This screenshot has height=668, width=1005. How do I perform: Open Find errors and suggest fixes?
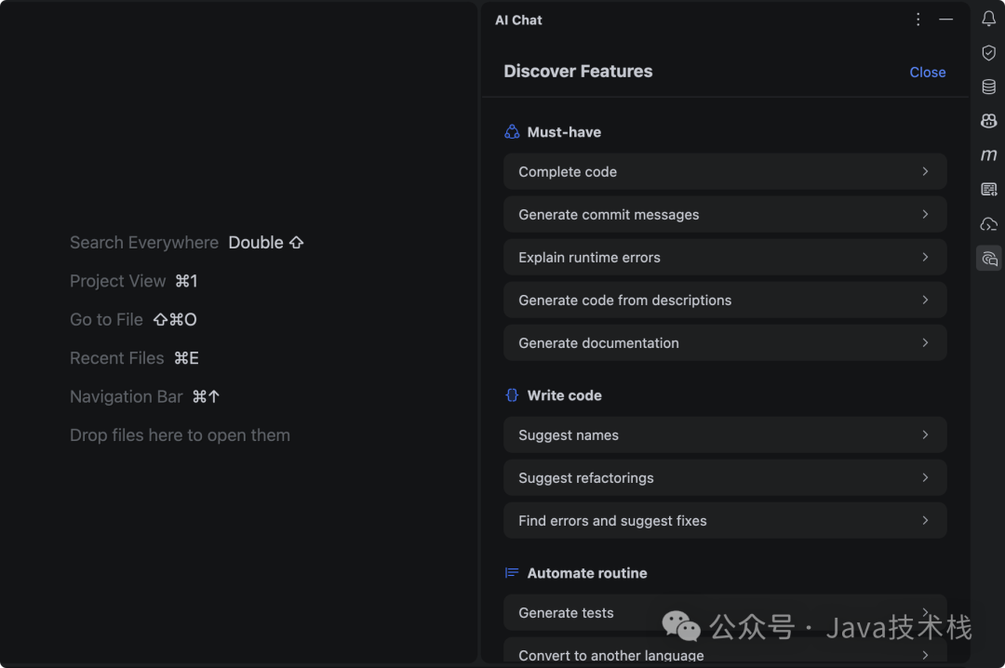click(725, 521)
